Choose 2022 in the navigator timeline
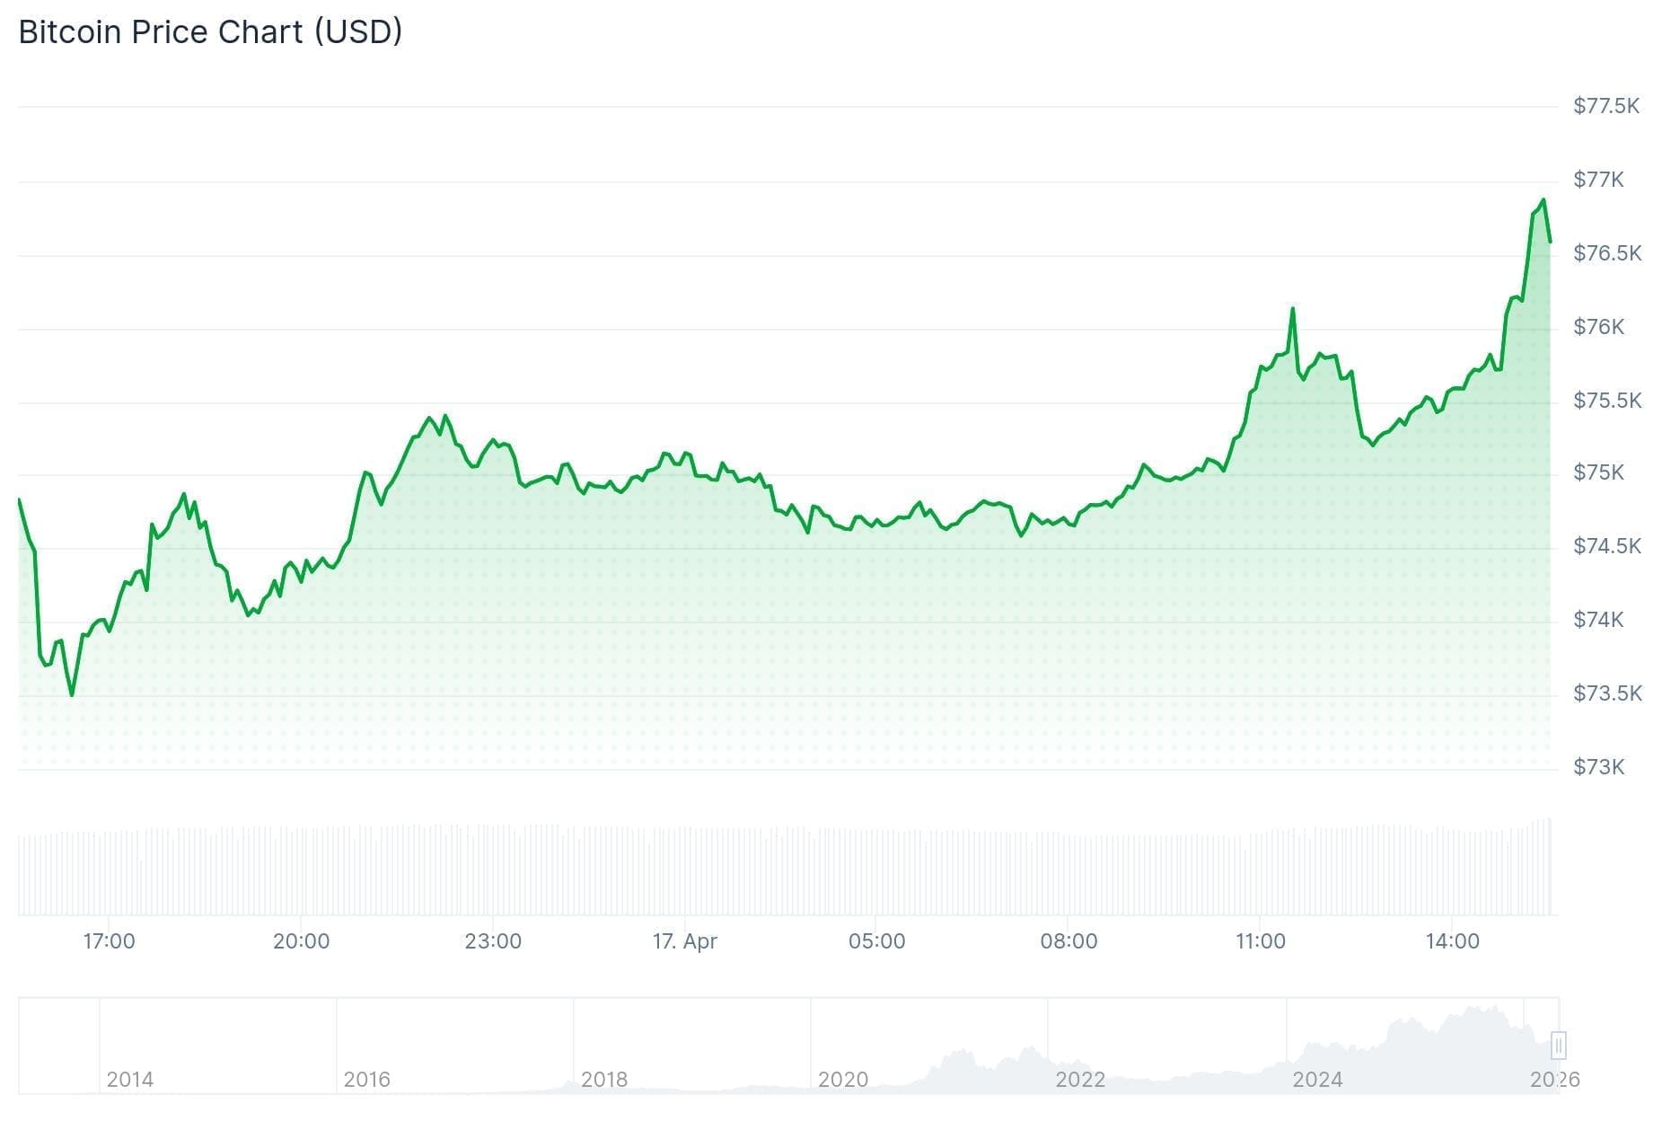The height and width of the screenshot is (1121, 1662). [x=1079, y=1080]
